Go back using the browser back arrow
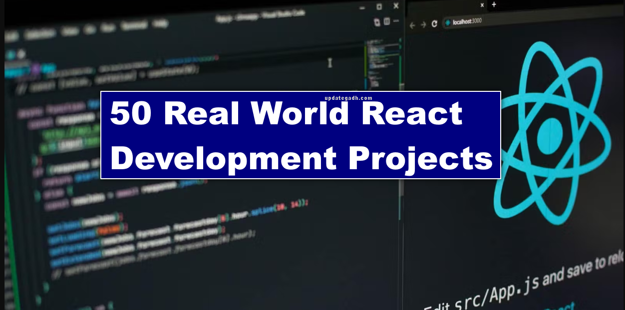 [412, 25]
